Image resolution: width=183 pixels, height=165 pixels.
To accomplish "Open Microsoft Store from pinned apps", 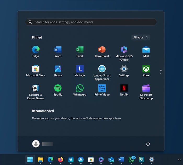I will point(36,71).
